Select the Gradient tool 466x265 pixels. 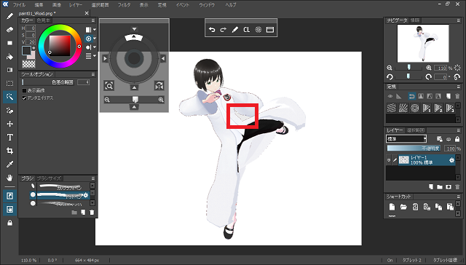[9, 70]
